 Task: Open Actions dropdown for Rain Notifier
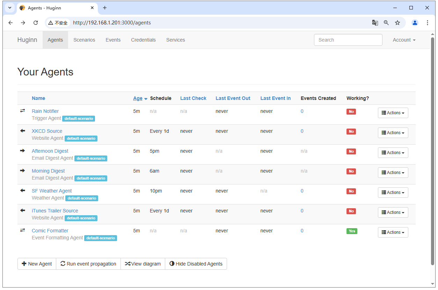point(393,113)
